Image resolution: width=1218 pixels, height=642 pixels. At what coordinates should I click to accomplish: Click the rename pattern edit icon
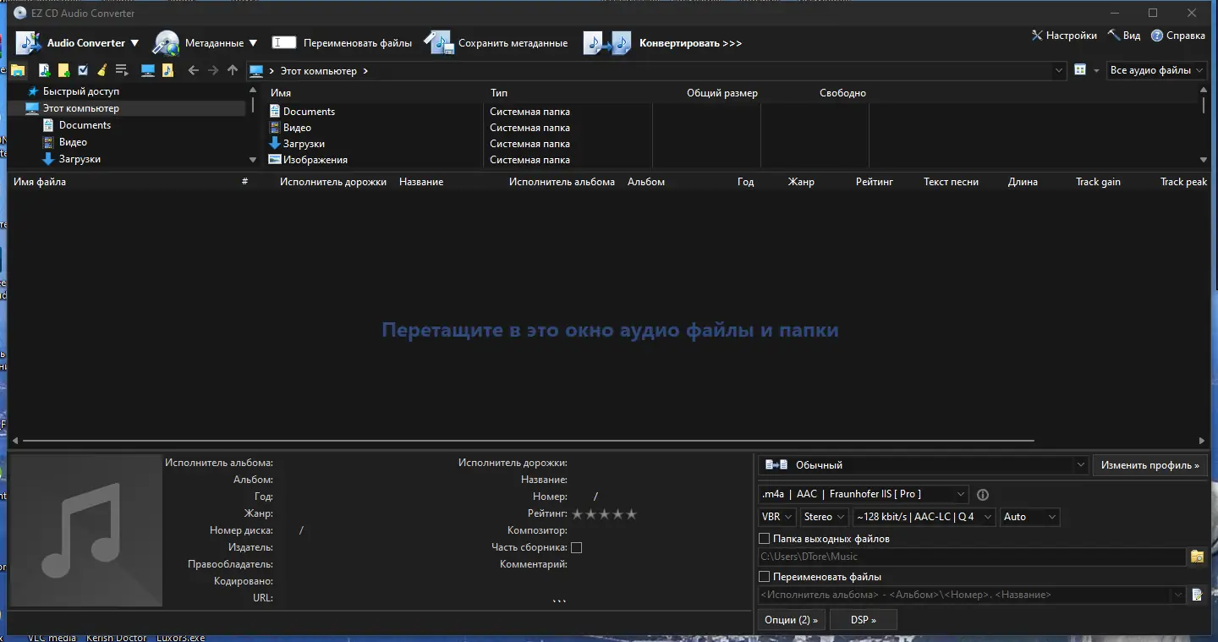click(1198, 595)
